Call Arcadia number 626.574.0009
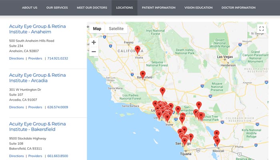The height and width of the screenshot is (160, 280). 58,107
